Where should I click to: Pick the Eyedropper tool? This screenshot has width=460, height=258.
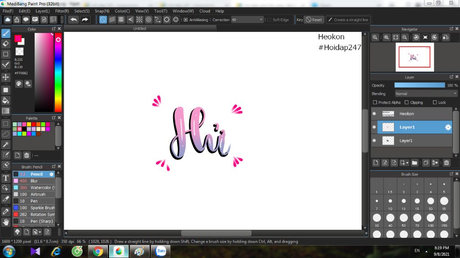5,211
